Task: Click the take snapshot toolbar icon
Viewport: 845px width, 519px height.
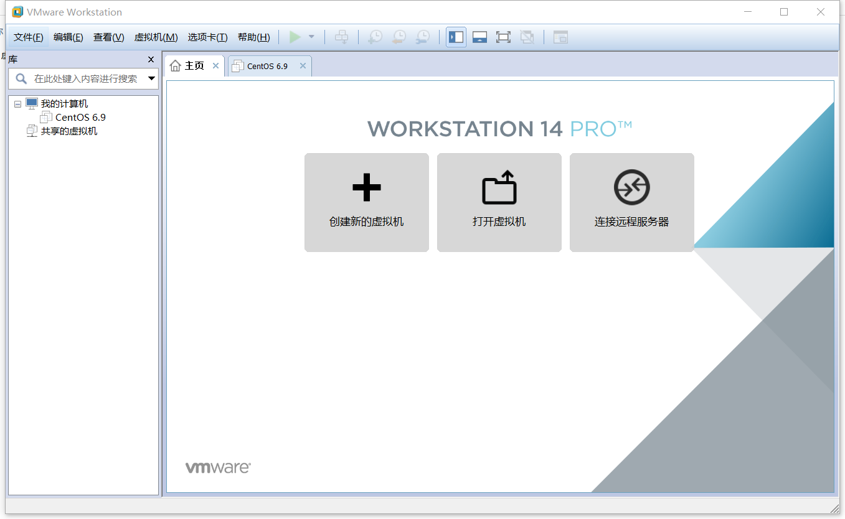Action: pos(375,37)
